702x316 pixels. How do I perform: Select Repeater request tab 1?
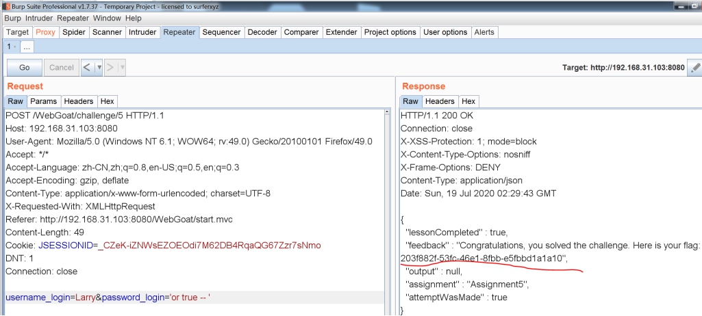[11, 47]
